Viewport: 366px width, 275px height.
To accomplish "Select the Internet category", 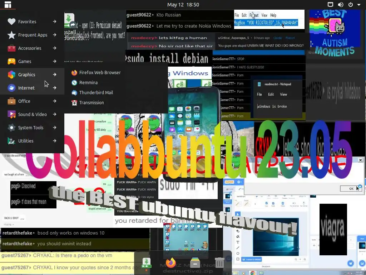I will tap(32, 88).
